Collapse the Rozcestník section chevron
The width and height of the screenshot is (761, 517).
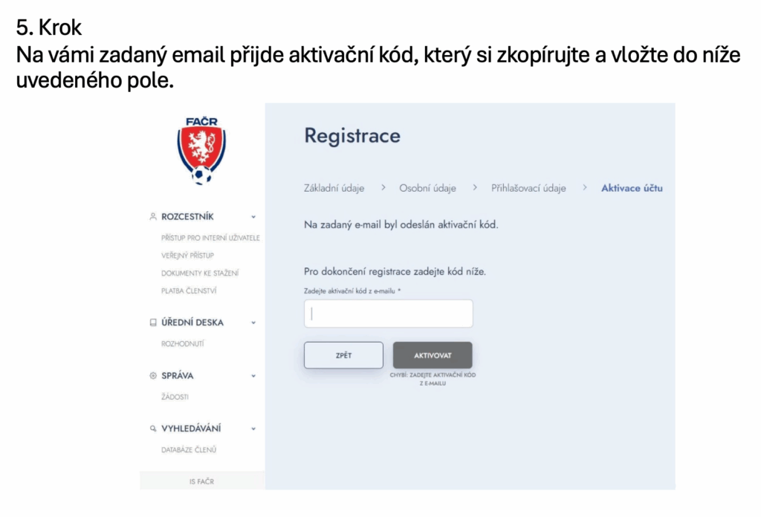point(253,217)
